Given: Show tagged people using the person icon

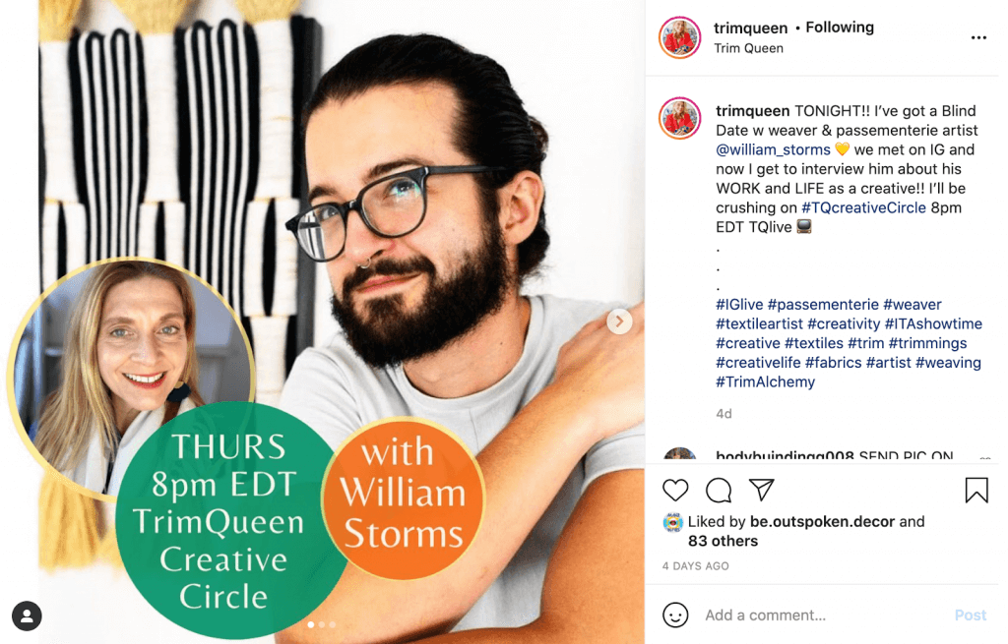Looking at the screenshot, I should click(x=27, y=615).
